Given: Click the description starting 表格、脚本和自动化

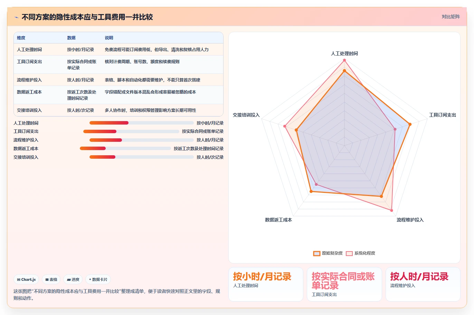Looking at the screenshot, I should [x=152, y=80].
